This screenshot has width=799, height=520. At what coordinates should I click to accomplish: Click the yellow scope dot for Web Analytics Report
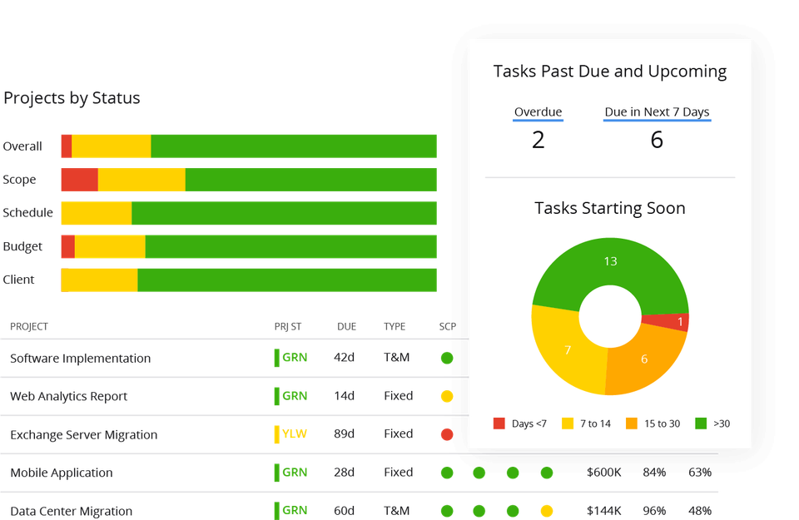tap(447, 397)
